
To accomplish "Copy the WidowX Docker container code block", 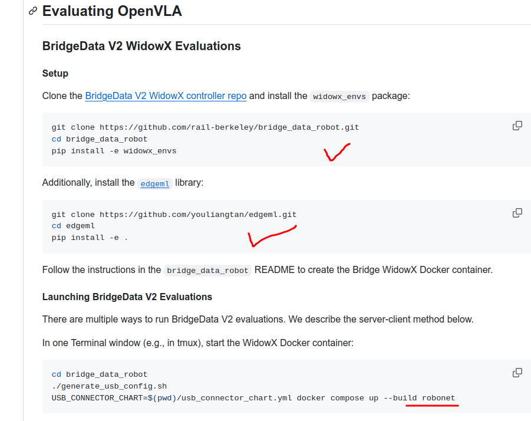I will [x=517, y=372].
